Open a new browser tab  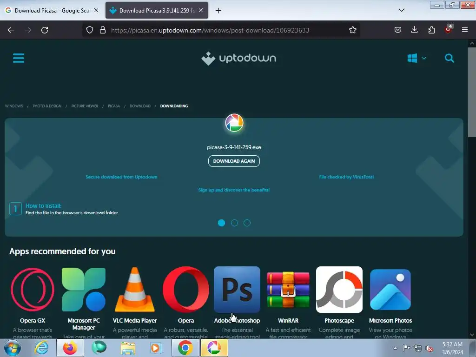coord(218,11)
